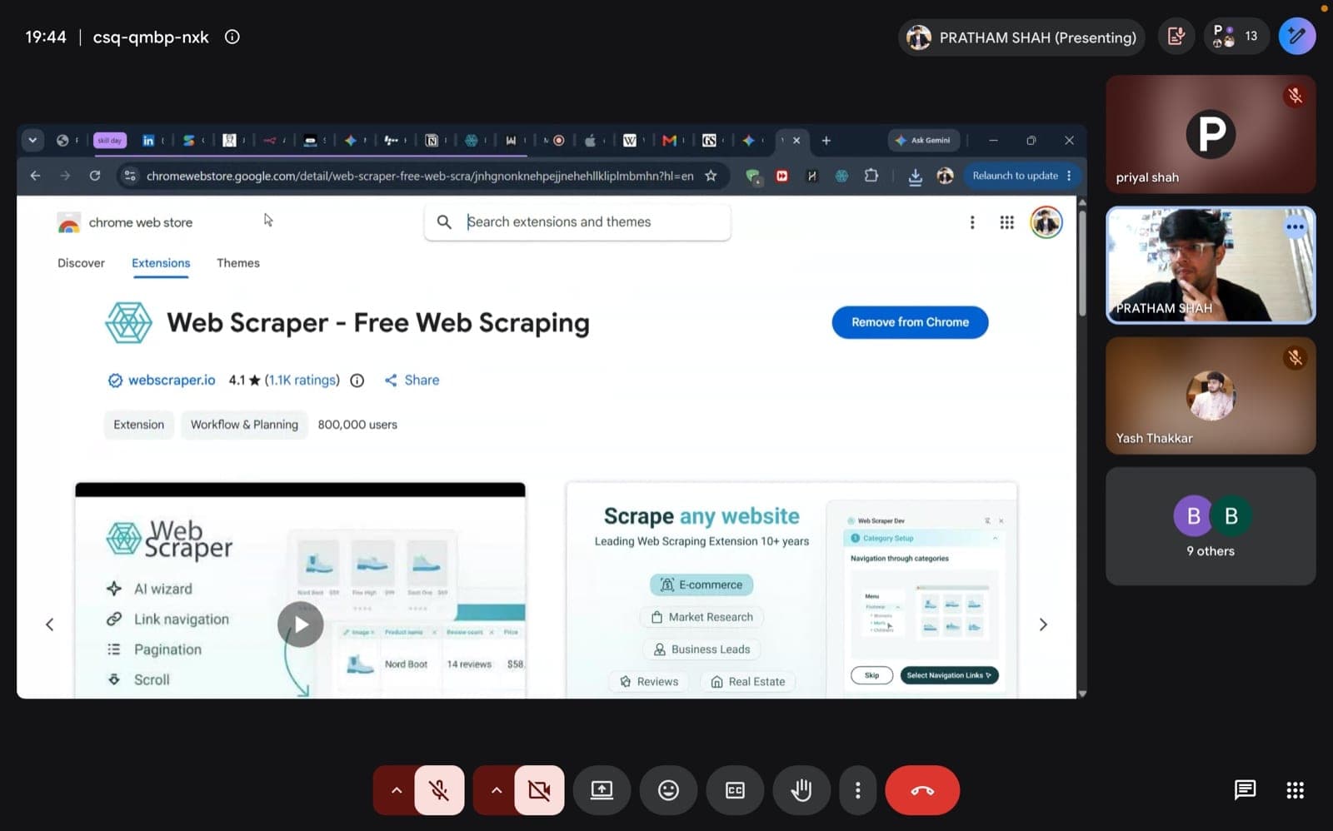The image size is (1333, 831).
Task: Expand audio settings arrow beside microphone
Action: [x=397, y=790]
